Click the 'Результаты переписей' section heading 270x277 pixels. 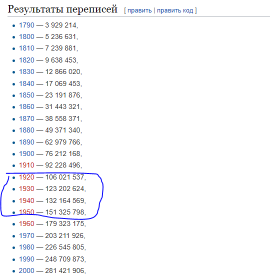click(x=62, y=9)
